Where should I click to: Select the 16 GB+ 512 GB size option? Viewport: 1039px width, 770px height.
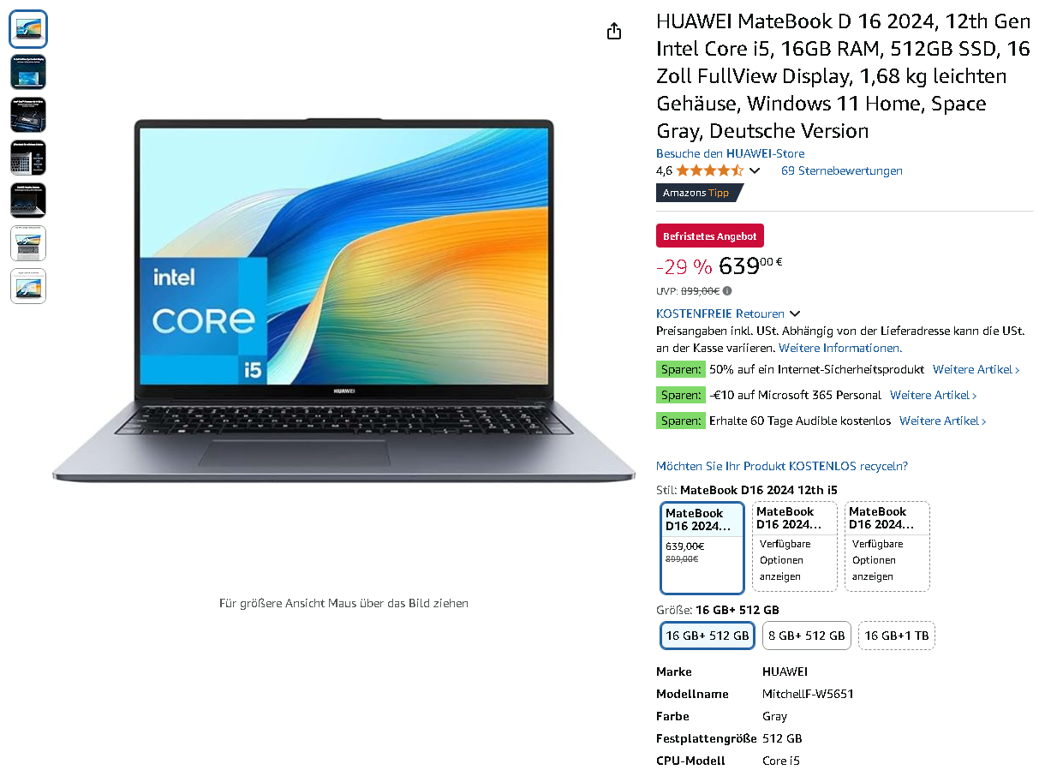708,636
